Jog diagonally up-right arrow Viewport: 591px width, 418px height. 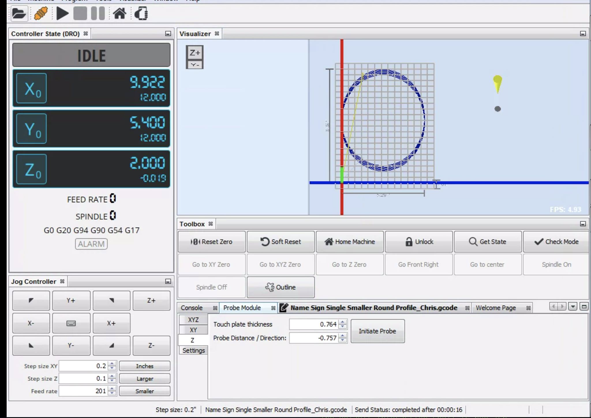(x=111, y=300)
